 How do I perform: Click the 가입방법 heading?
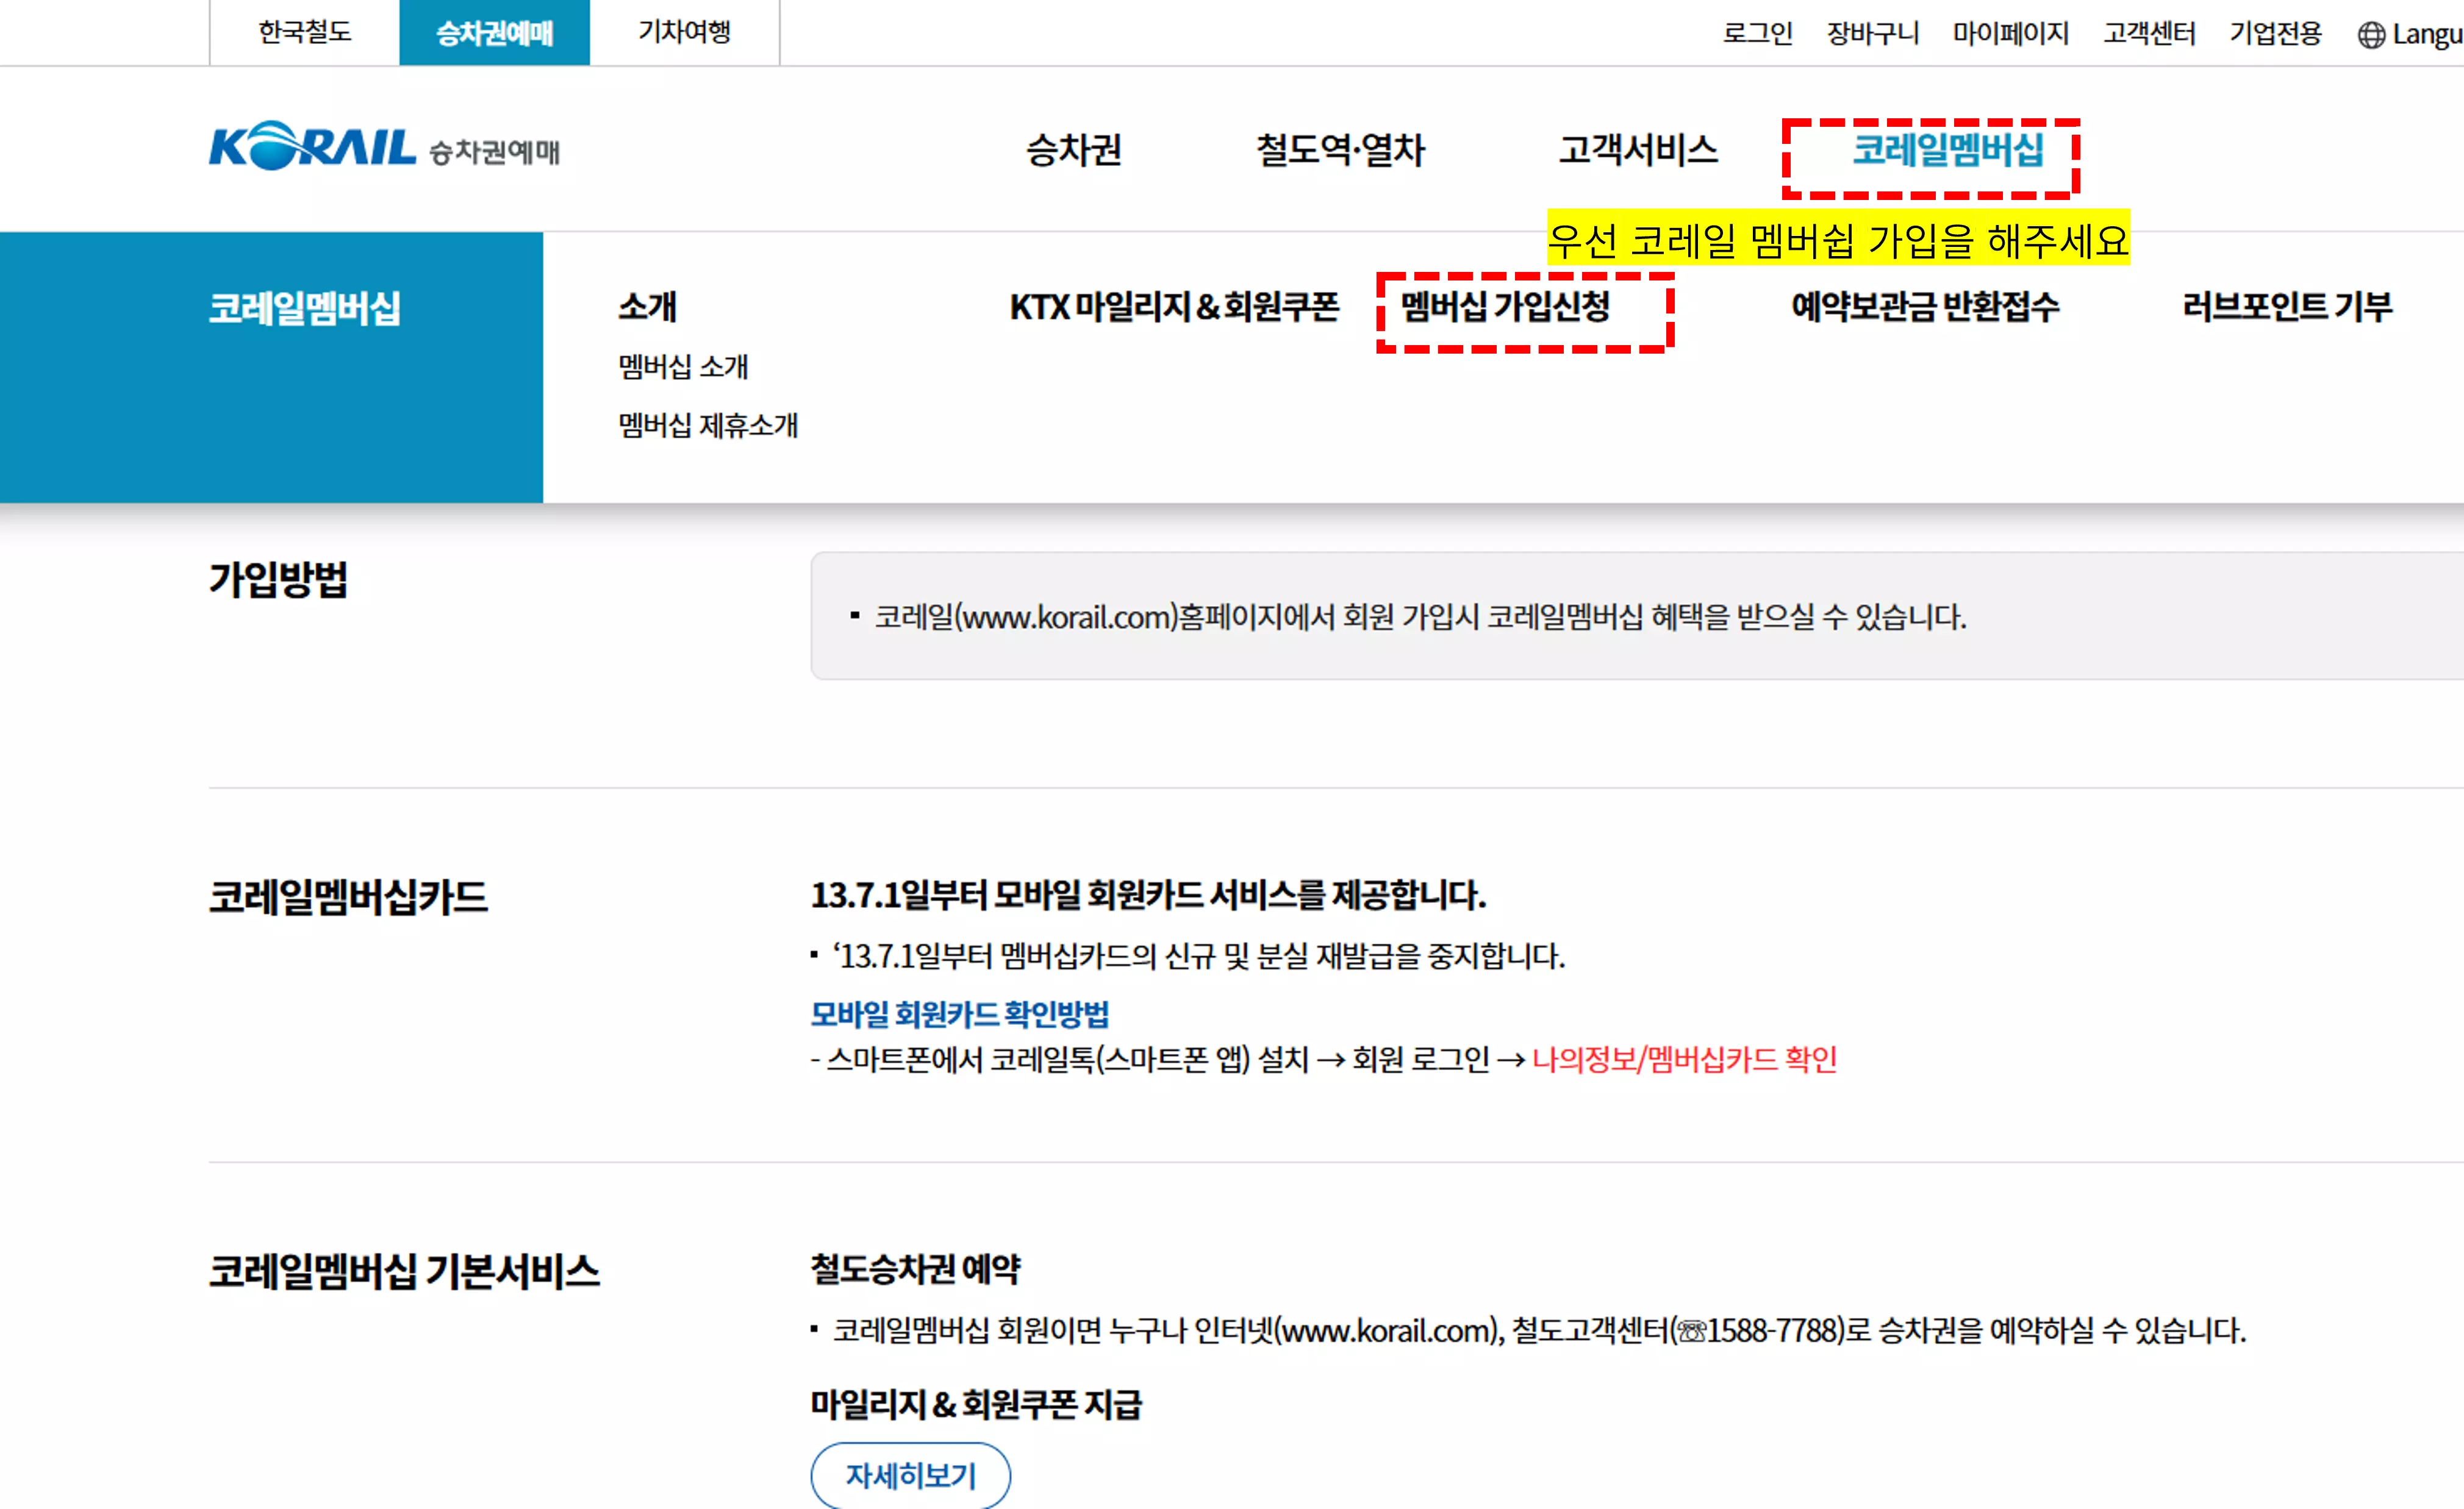tap(278, 580)
